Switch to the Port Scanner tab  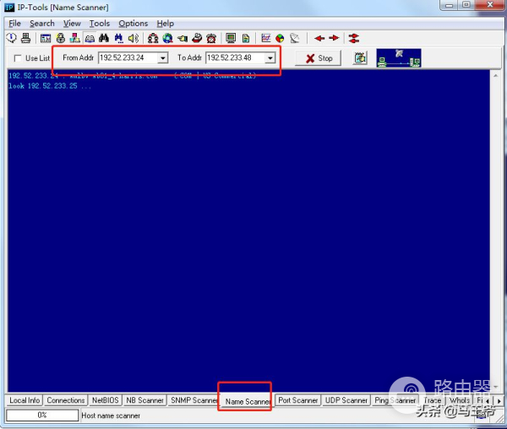[x=298, y=400]
